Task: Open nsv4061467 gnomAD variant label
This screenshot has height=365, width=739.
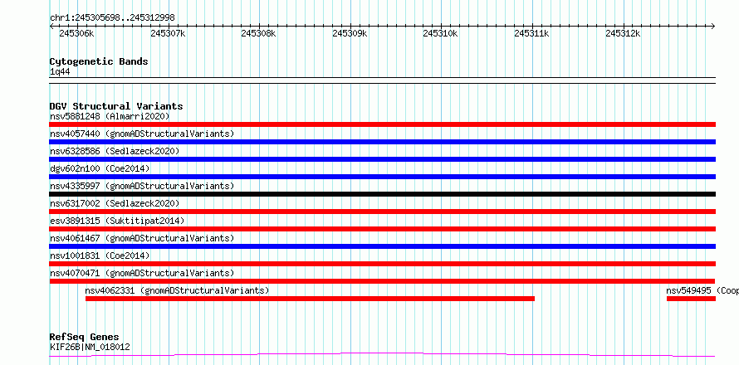Action: 142,238
